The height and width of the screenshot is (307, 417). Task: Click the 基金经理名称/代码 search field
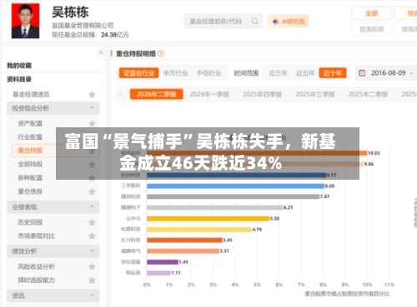pyautogui.click(x=224, y=21)
